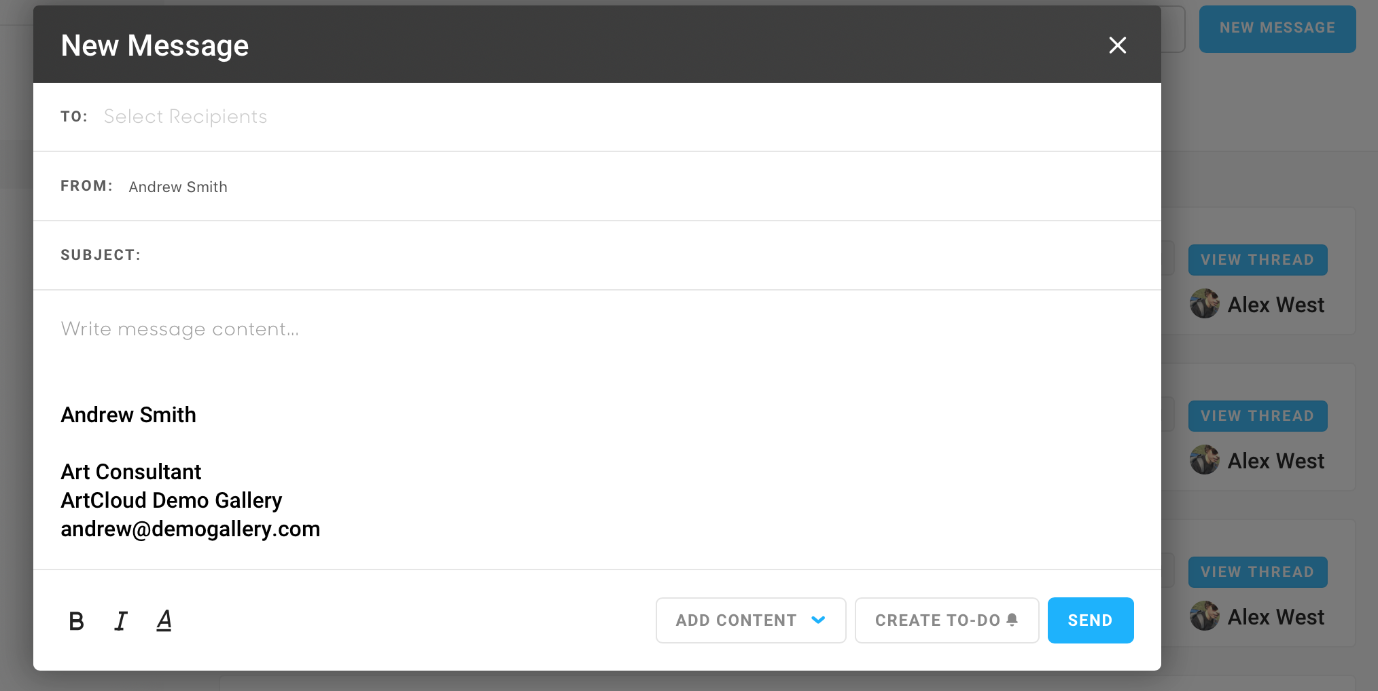Click the third Alex West avatar

(1205, 616)
